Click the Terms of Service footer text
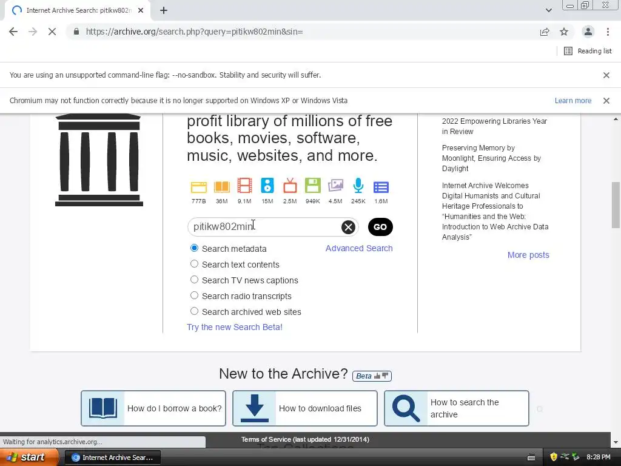Screen dimensions: 621x466 [306, 439]
